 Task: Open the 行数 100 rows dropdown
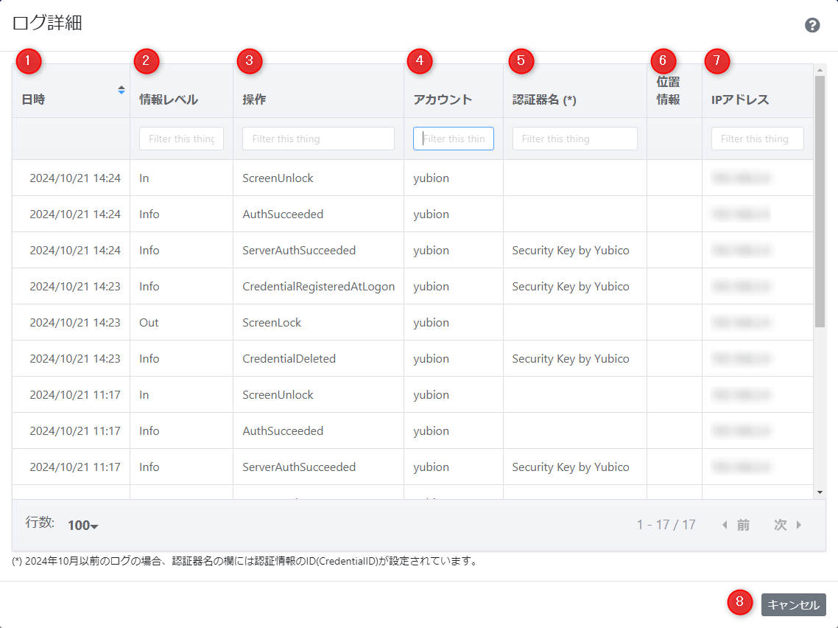point(82,526)
